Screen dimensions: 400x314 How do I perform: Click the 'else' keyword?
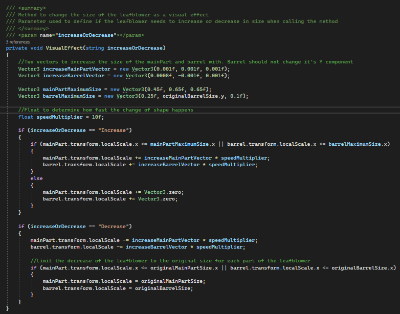click(36, 178)
